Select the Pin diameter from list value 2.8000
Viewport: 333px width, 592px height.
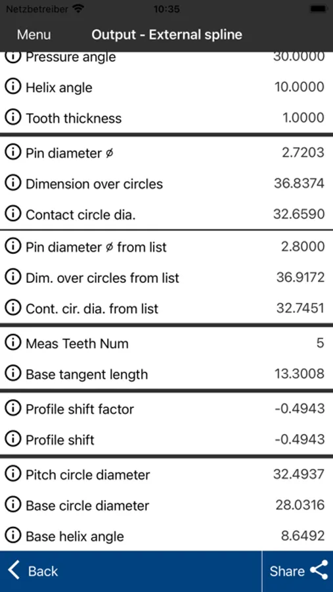303,247
